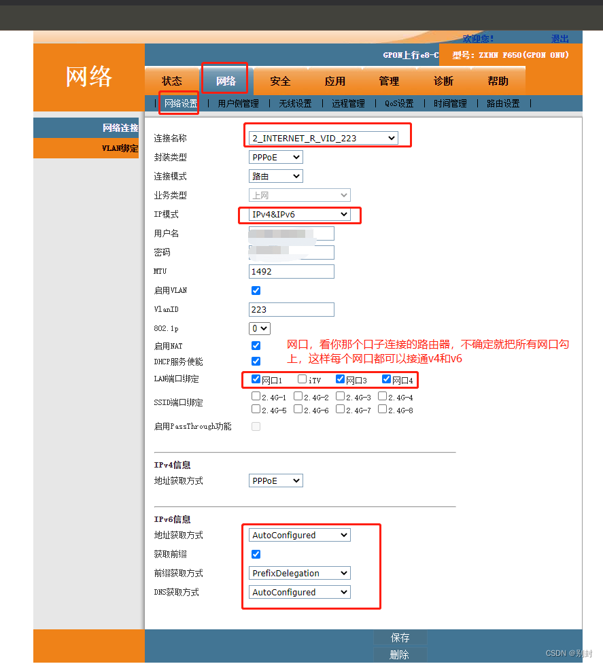This screenshot has width=603, height=664.
Task: Click the SSID端口绑定 label
Action: click(178, 402)
